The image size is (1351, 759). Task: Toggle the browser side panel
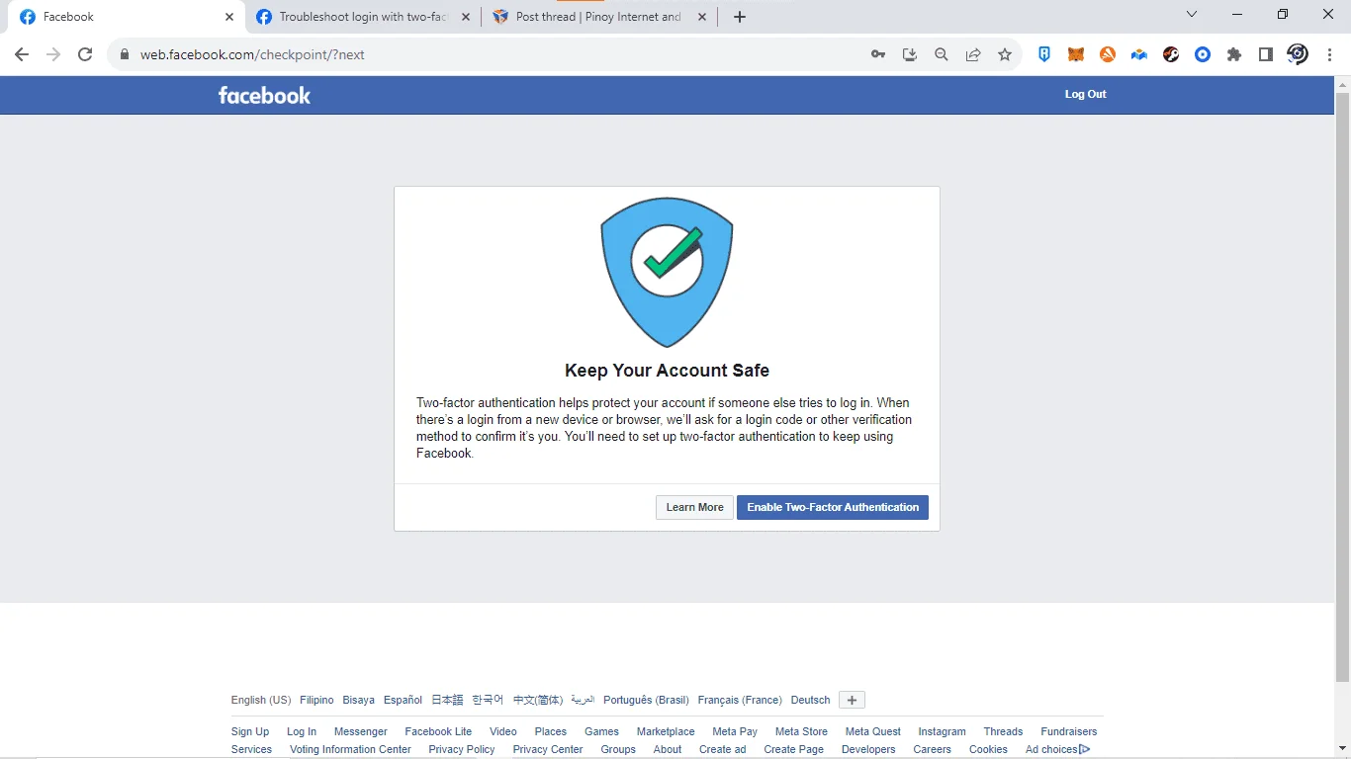click(x=1266, y=54)
